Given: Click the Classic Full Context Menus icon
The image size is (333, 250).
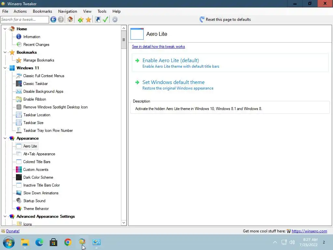Looking at the screenshot, I should click(19, 76).
